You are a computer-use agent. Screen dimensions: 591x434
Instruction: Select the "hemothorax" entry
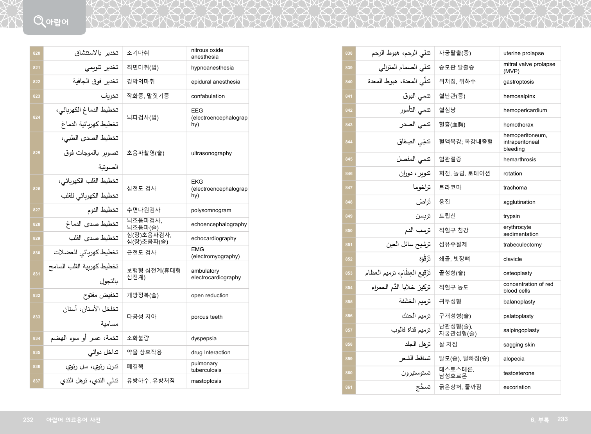pos(518,125)
